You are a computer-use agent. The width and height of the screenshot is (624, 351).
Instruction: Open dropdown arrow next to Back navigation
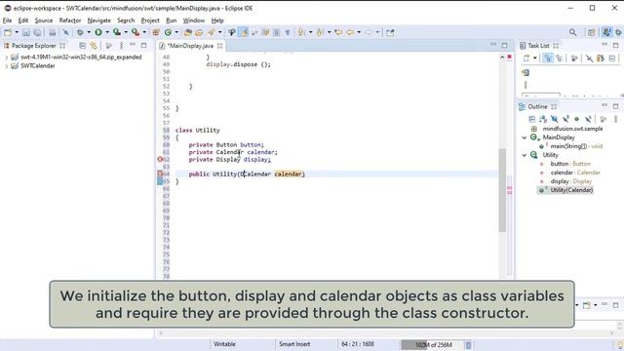(x=359, y=32)
